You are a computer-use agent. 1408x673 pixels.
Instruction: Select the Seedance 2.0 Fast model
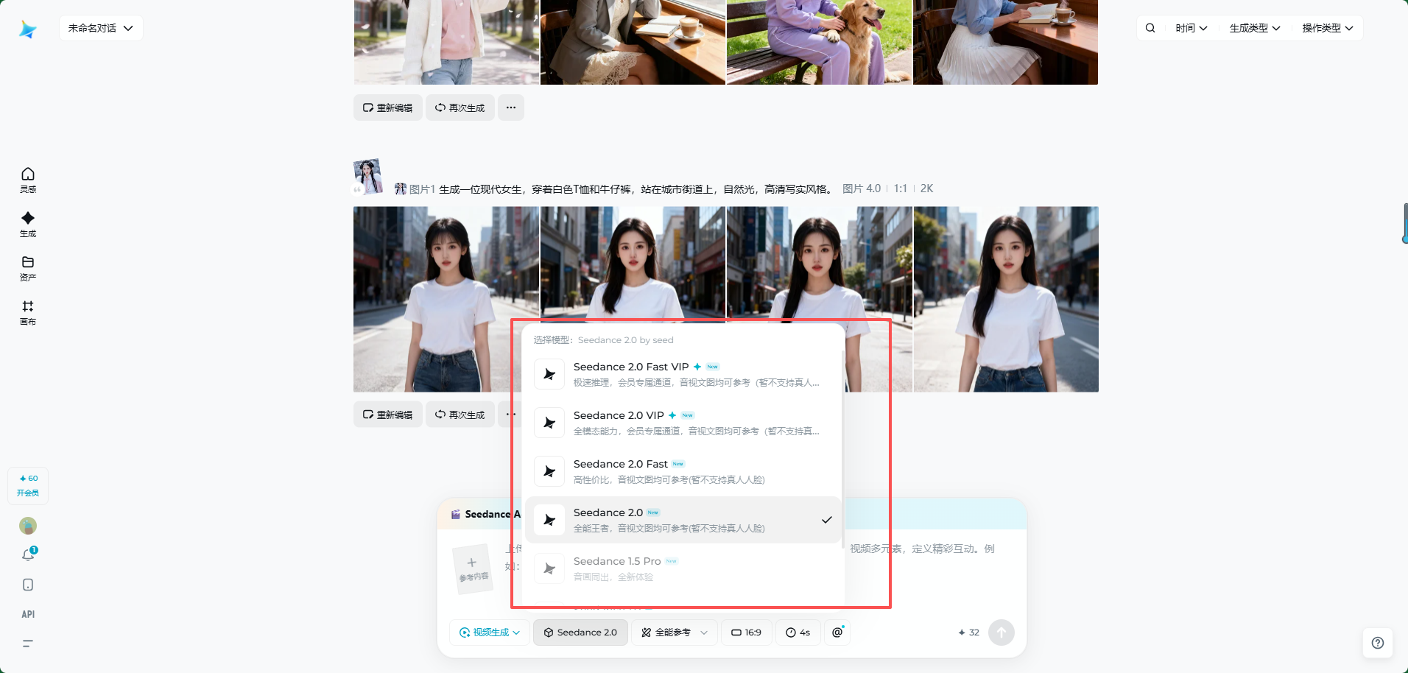(663, 471)
